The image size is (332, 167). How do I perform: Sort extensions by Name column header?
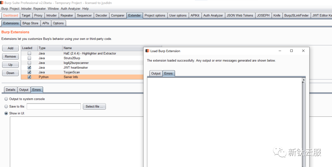[103, 48]
